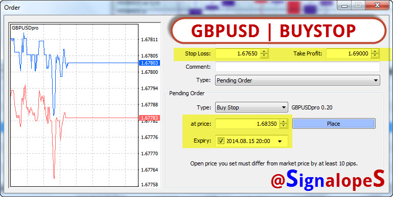Decrease Take Profit with down arrow

click(375, 55)
